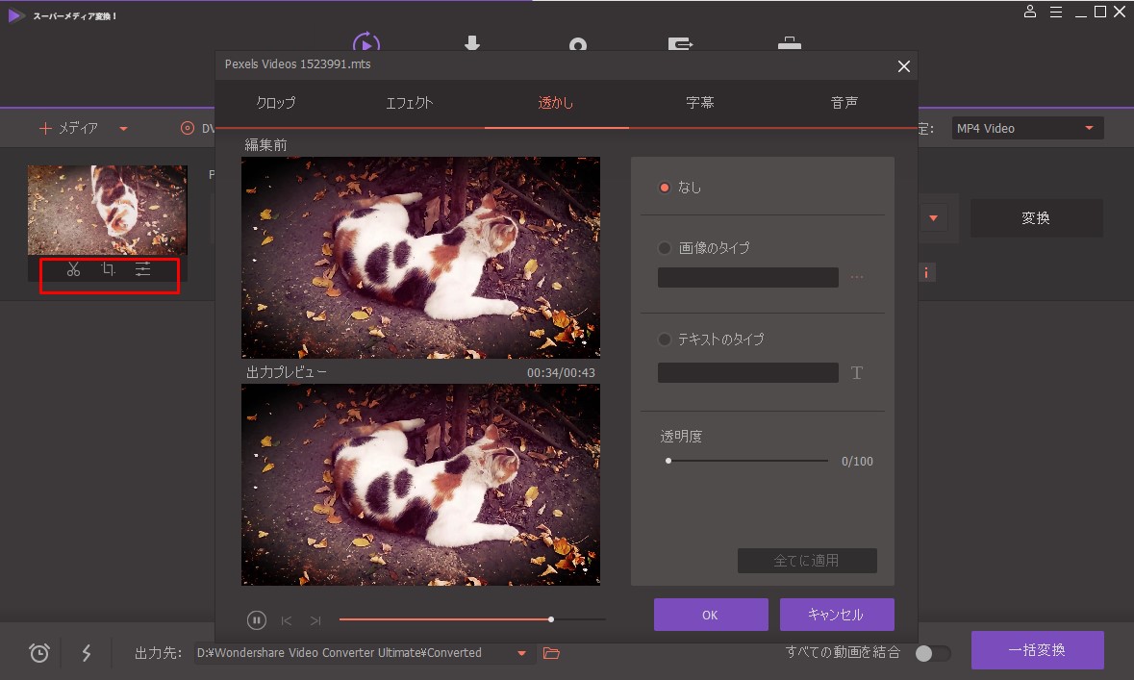Open effect adjustment sliders icon under thumbnail
1134x680 pixels.
point(142,270)
